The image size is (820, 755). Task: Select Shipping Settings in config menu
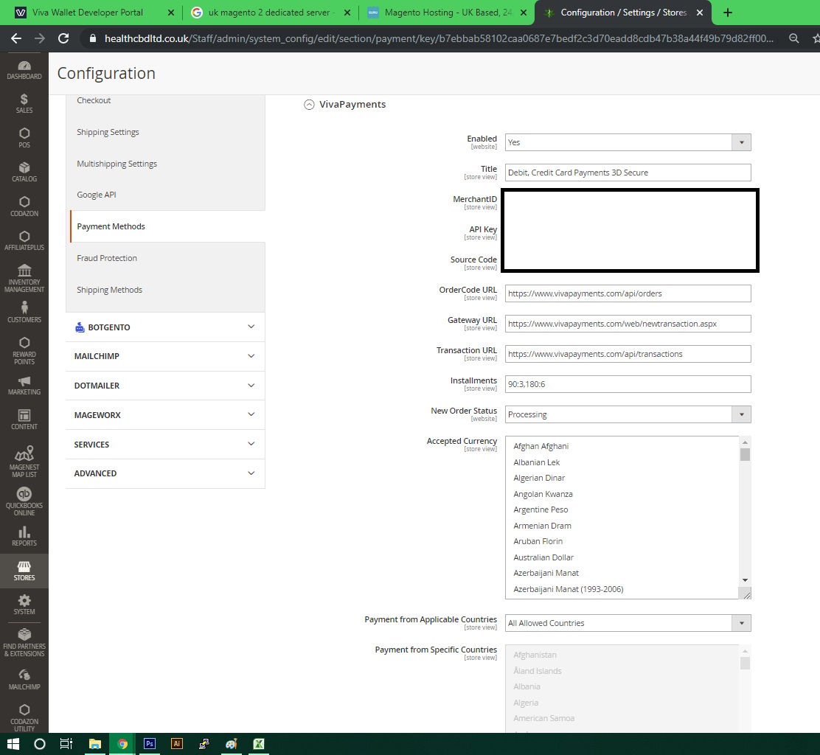(x=108, y=132)
